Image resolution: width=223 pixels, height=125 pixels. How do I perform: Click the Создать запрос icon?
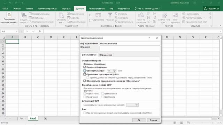tap(23, 15)
